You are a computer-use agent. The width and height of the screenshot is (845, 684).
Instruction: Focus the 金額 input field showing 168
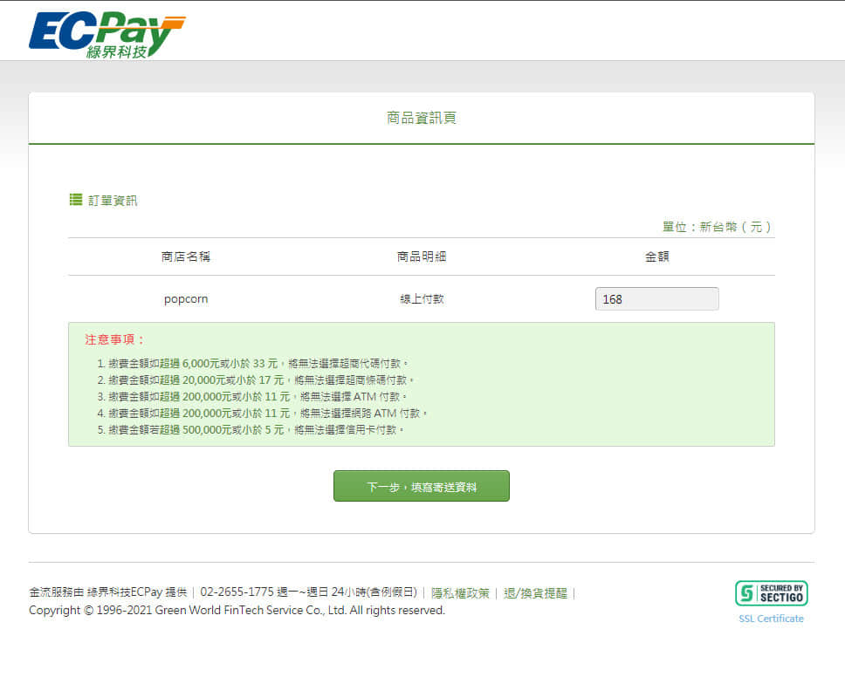click(x=656, y=299)
